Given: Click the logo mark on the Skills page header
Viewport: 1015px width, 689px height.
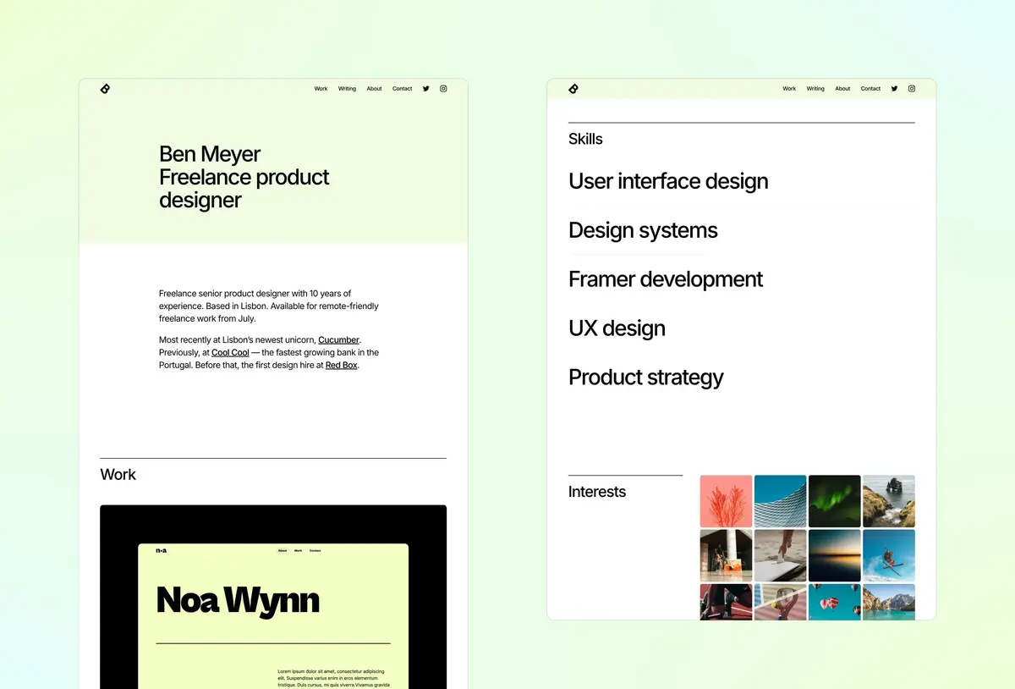Looking at the screenshot, I should (x=573, y=88).
